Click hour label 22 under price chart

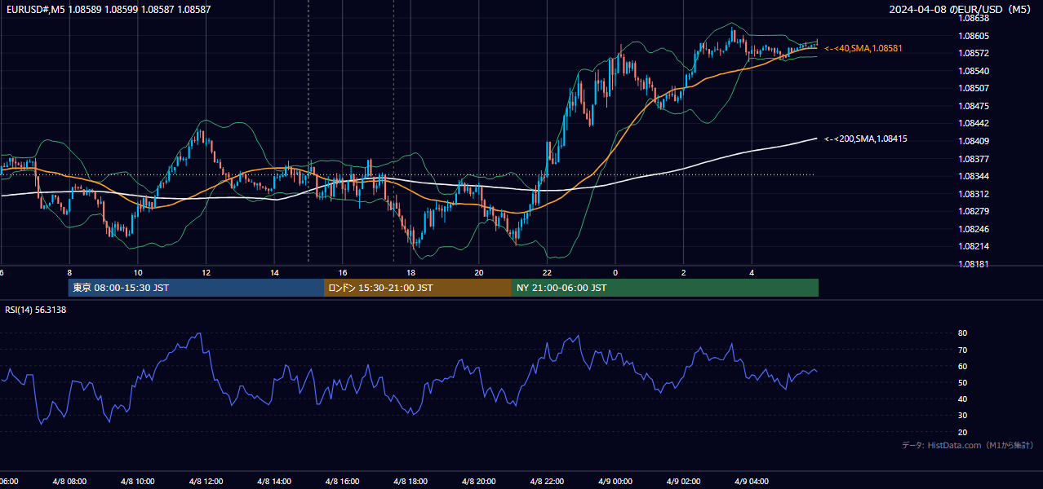click(547, 273)
